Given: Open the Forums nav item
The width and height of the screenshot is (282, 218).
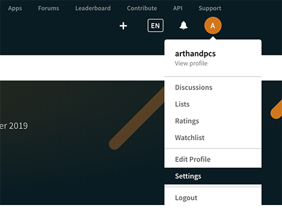Looking at the screenshot, I should coord(49,8).
